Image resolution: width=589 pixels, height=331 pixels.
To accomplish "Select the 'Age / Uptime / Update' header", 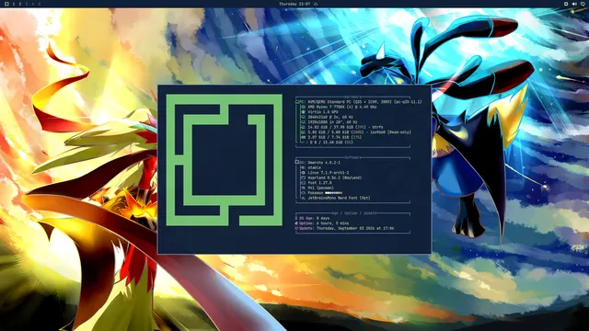I will pos(354,212).
